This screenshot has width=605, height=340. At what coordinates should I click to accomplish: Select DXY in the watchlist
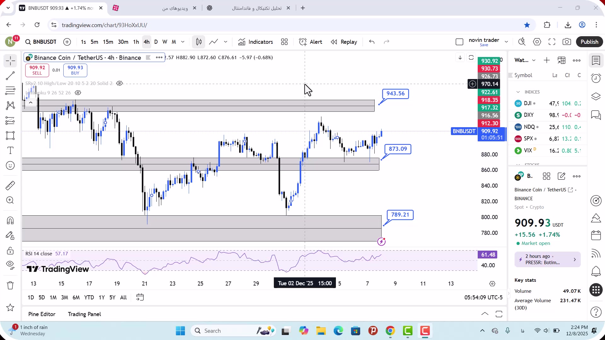548,115
